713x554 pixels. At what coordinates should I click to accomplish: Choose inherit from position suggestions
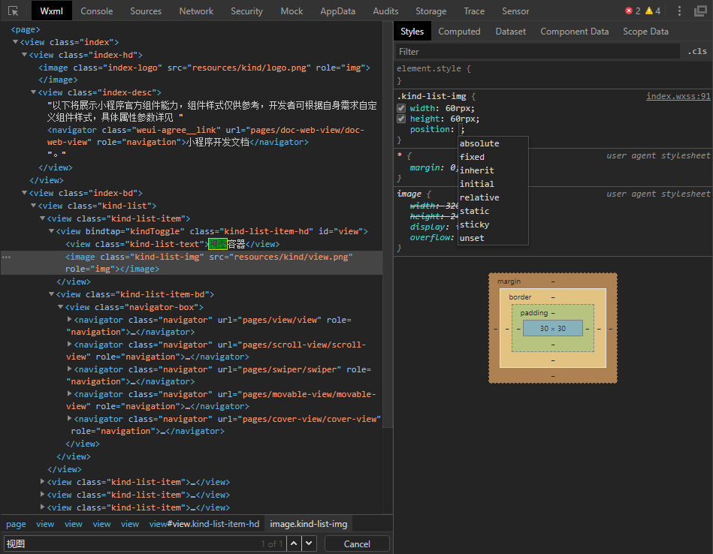[493, 170]
